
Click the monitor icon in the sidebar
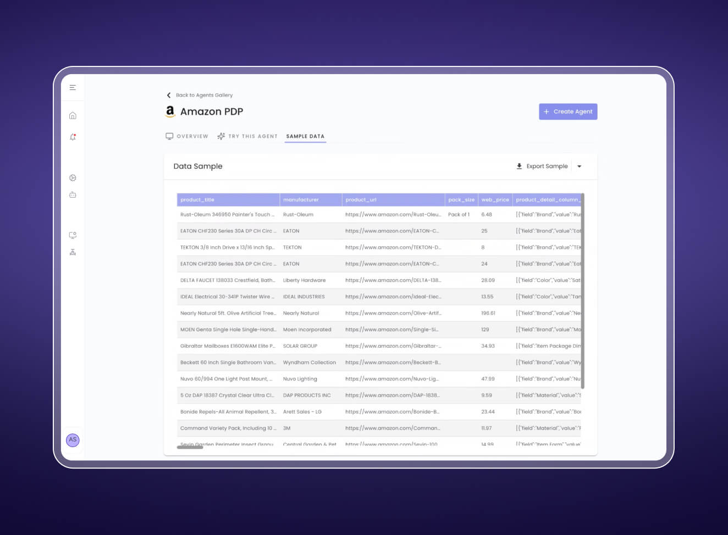pyautogui.click(x=73, y=235)
